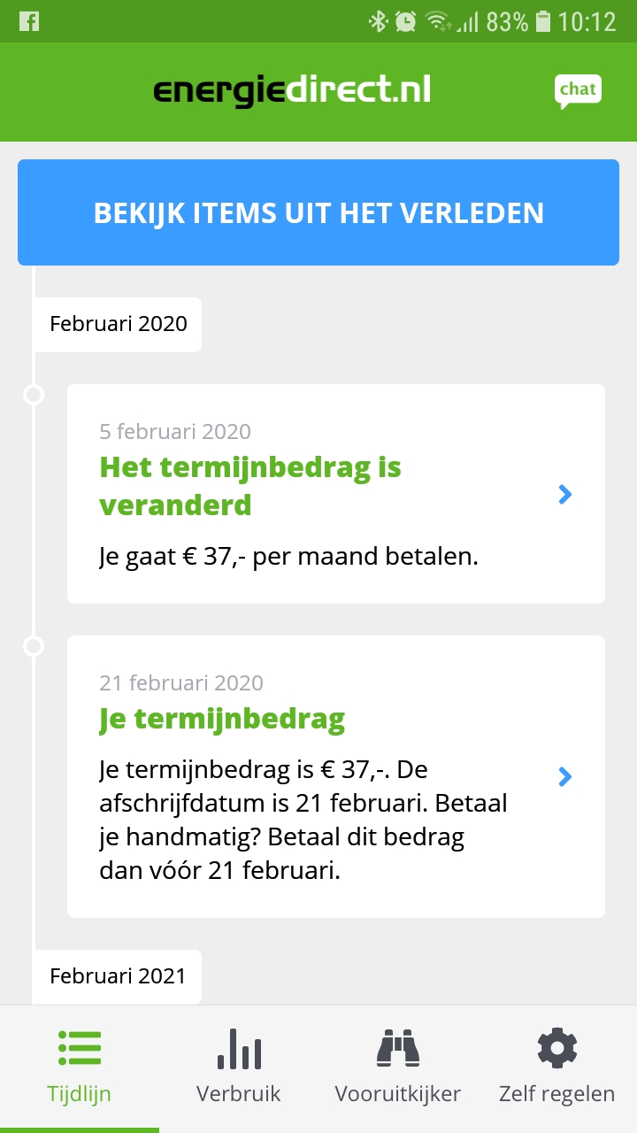Expand the 'Het termijnbedrag is veranderd' chevron
This screenshot has width=637, height=1133.
(566, 495)
